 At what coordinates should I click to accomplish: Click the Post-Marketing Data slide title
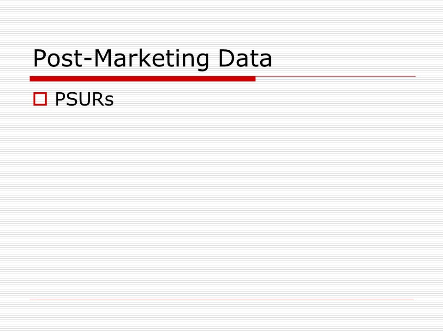[152, 59]
